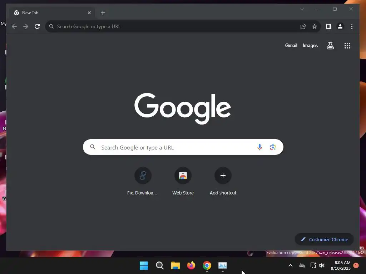Open the Search Labs flask icon
Image resolution: width=366 pixels, height=274 pixels.
pyautogui.click(x=330, y=46)
